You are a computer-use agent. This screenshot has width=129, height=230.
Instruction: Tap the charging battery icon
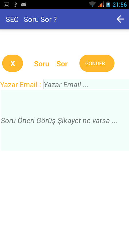pyautogui.click(x=108, y=4)
